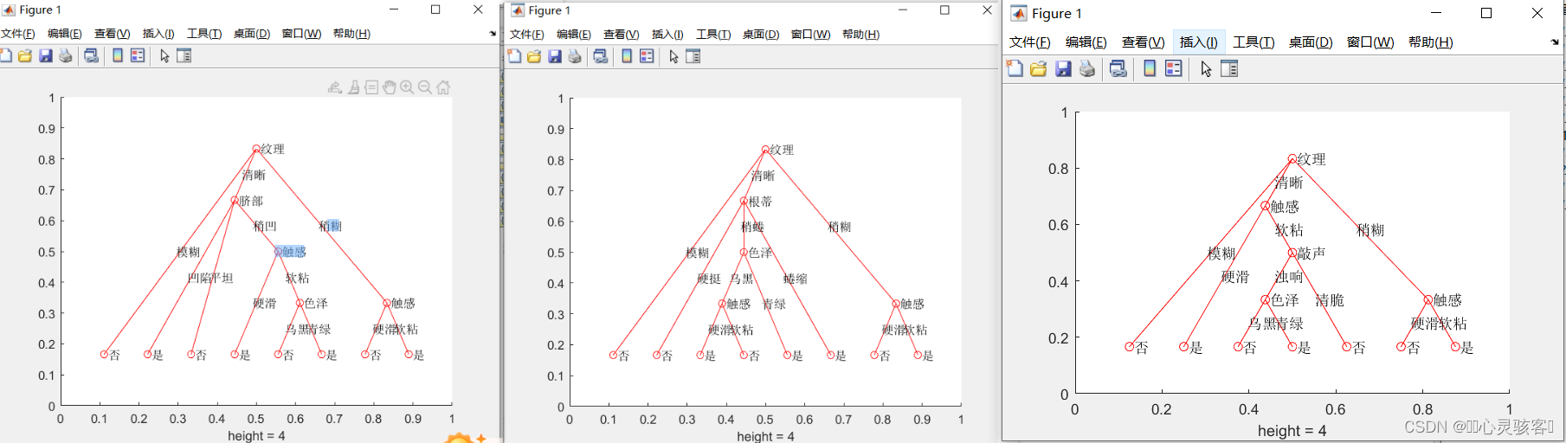Screen dimensions: 1566x443
Task: Print figure icon in middle Figure window
Action: point(575,56)
